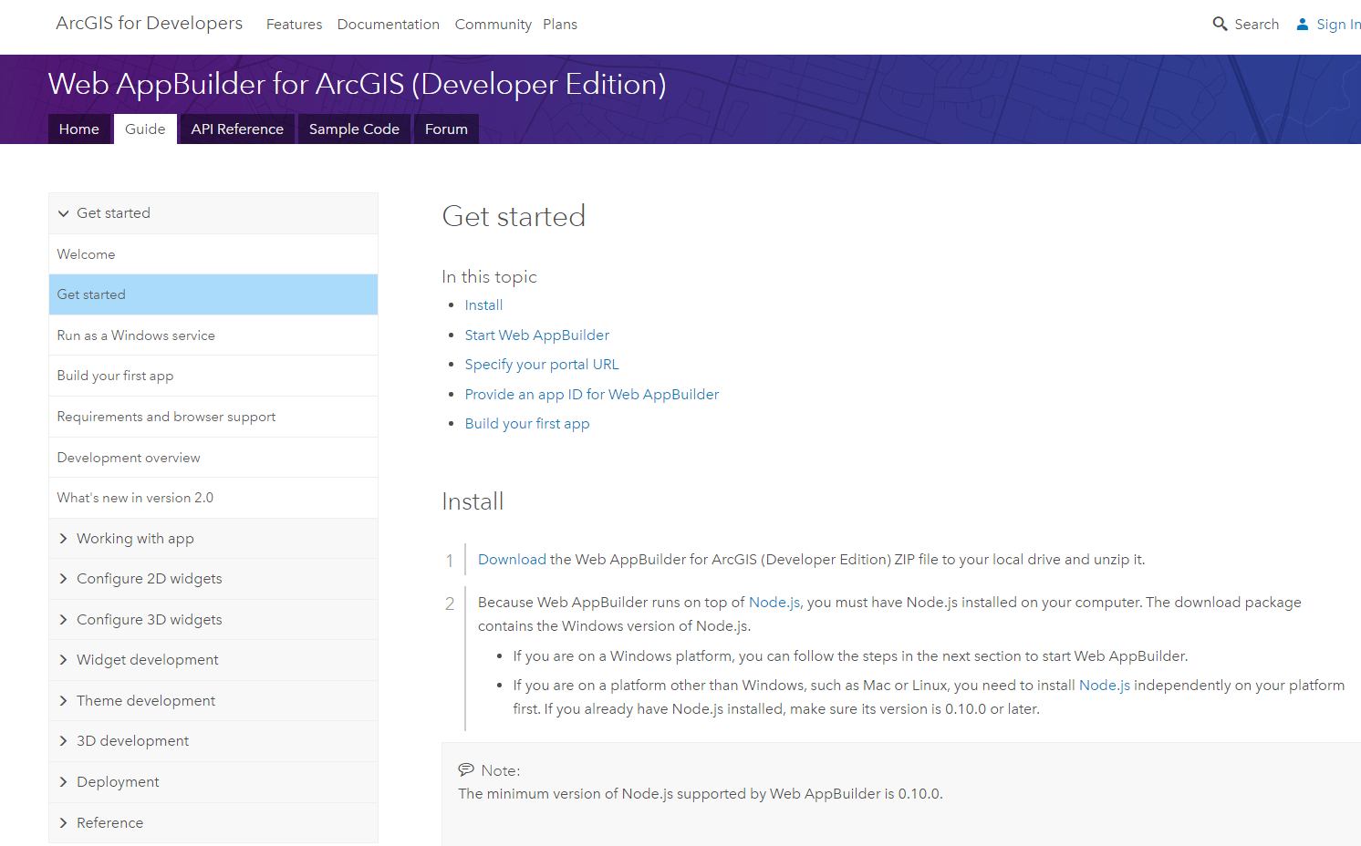The width and height of the screenshot is (1361, 846).
Task: Expand the 3D development section
Action: (x=213, y=741)
